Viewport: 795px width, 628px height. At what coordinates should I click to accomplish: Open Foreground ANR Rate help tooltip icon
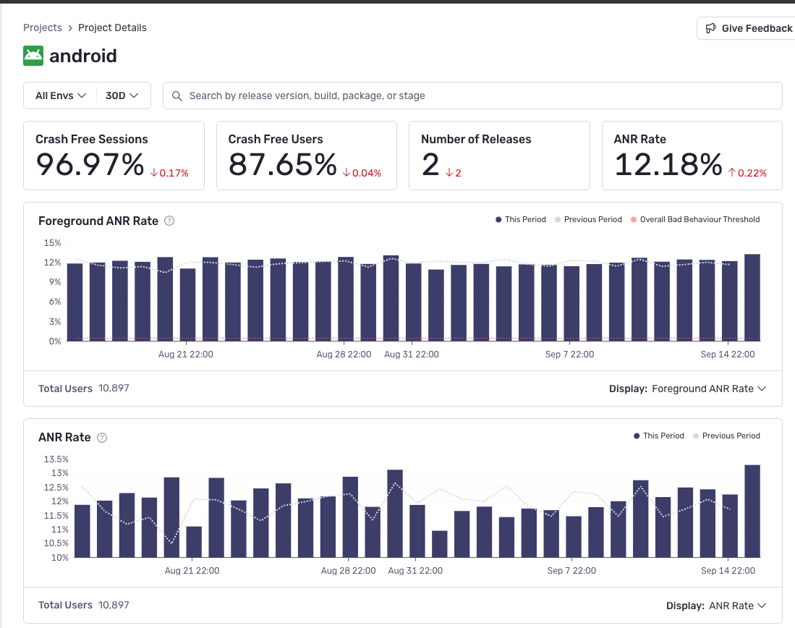click(x=169, y=221)
